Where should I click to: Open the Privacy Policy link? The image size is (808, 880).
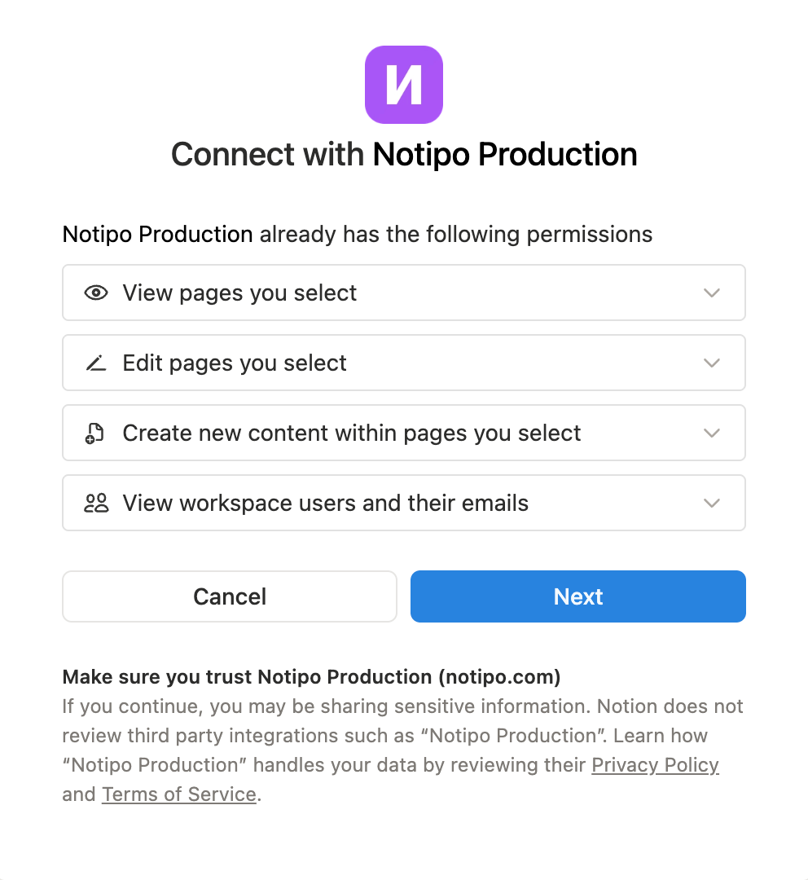(655, 765)
